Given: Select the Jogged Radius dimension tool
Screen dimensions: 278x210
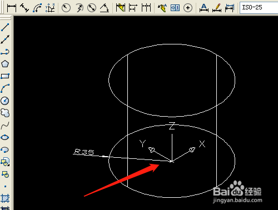Looking at the screenshot, I should click(x=79, y=8).
